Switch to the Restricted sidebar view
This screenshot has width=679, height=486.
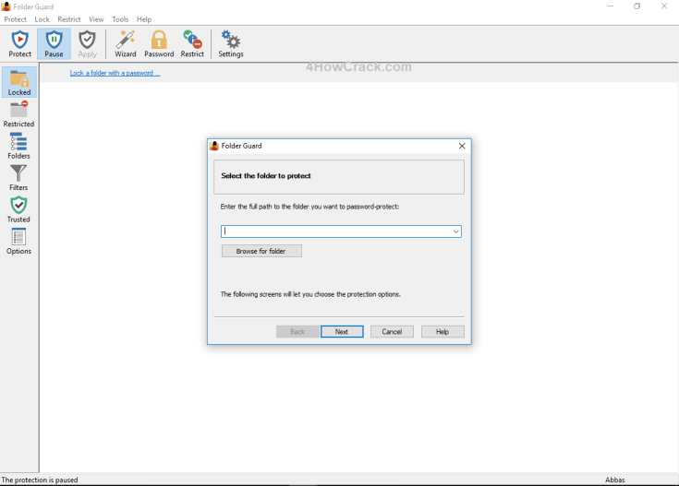click(x=18, y=114)
